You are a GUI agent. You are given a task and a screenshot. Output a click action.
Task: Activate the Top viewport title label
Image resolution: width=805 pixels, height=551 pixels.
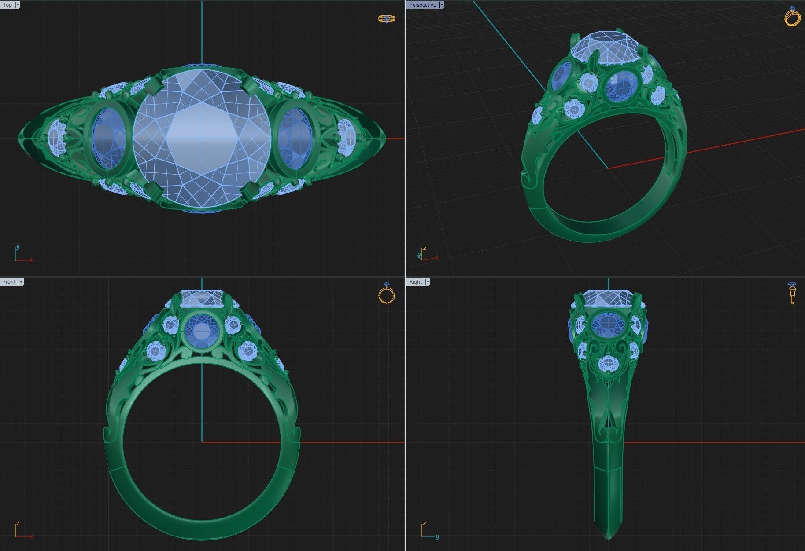coord(7,5)
